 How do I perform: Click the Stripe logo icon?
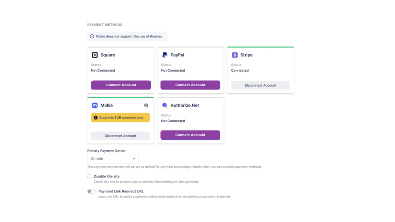235,55
